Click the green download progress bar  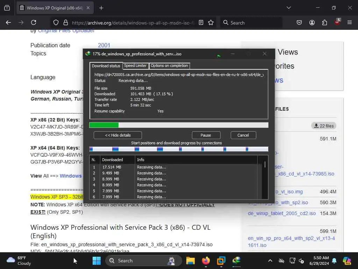point(179,125)
